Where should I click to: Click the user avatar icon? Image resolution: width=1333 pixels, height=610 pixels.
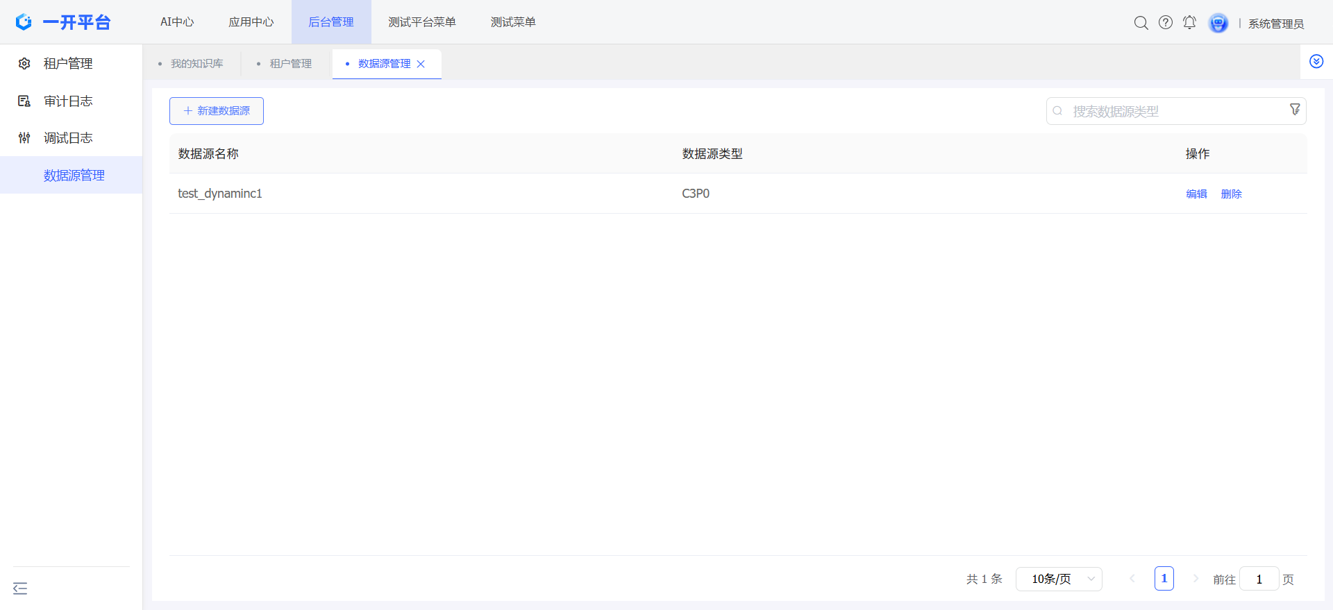1218,23
